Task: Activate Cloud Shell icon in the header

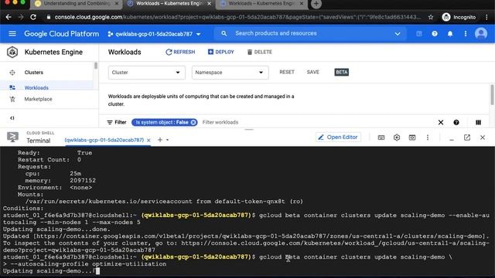Action: (419, 34)
